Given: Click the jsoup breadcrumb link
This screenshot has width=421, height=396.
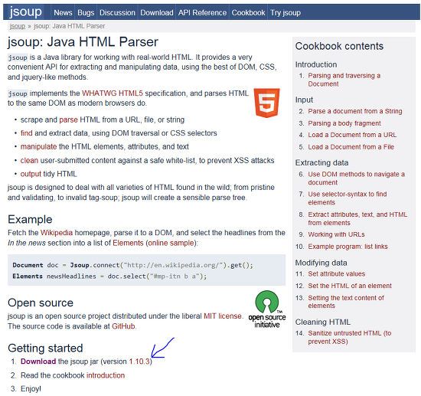Looking at the screenshot, I should [x=18, y=26].
